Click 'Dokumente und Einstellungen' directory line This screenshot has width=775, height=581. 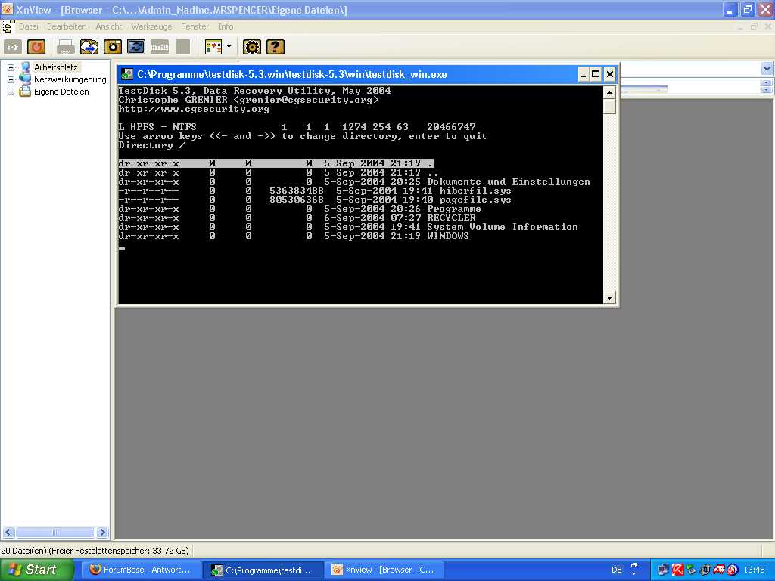354,182
